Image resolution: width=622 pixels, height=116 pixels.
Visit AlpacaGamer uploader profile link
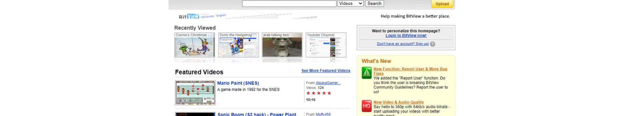click(328, 83)
